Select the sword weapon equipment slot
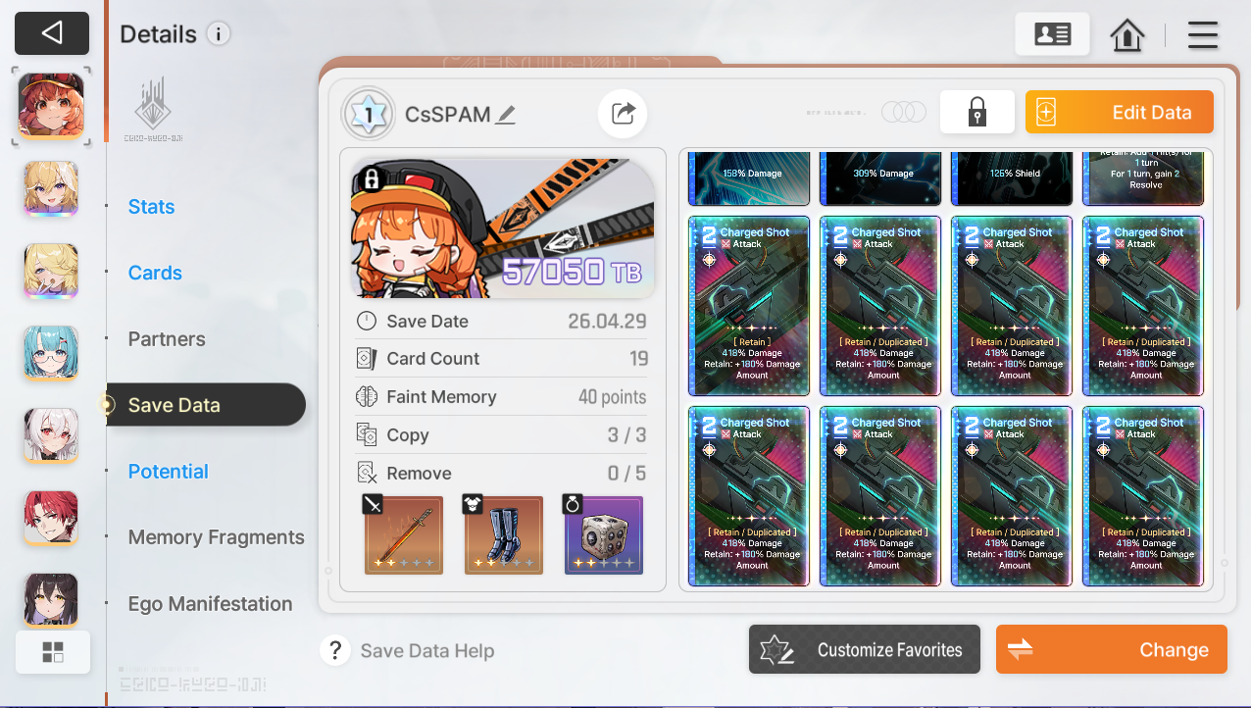The image size is (1251, 708). (x=403, y=534)
